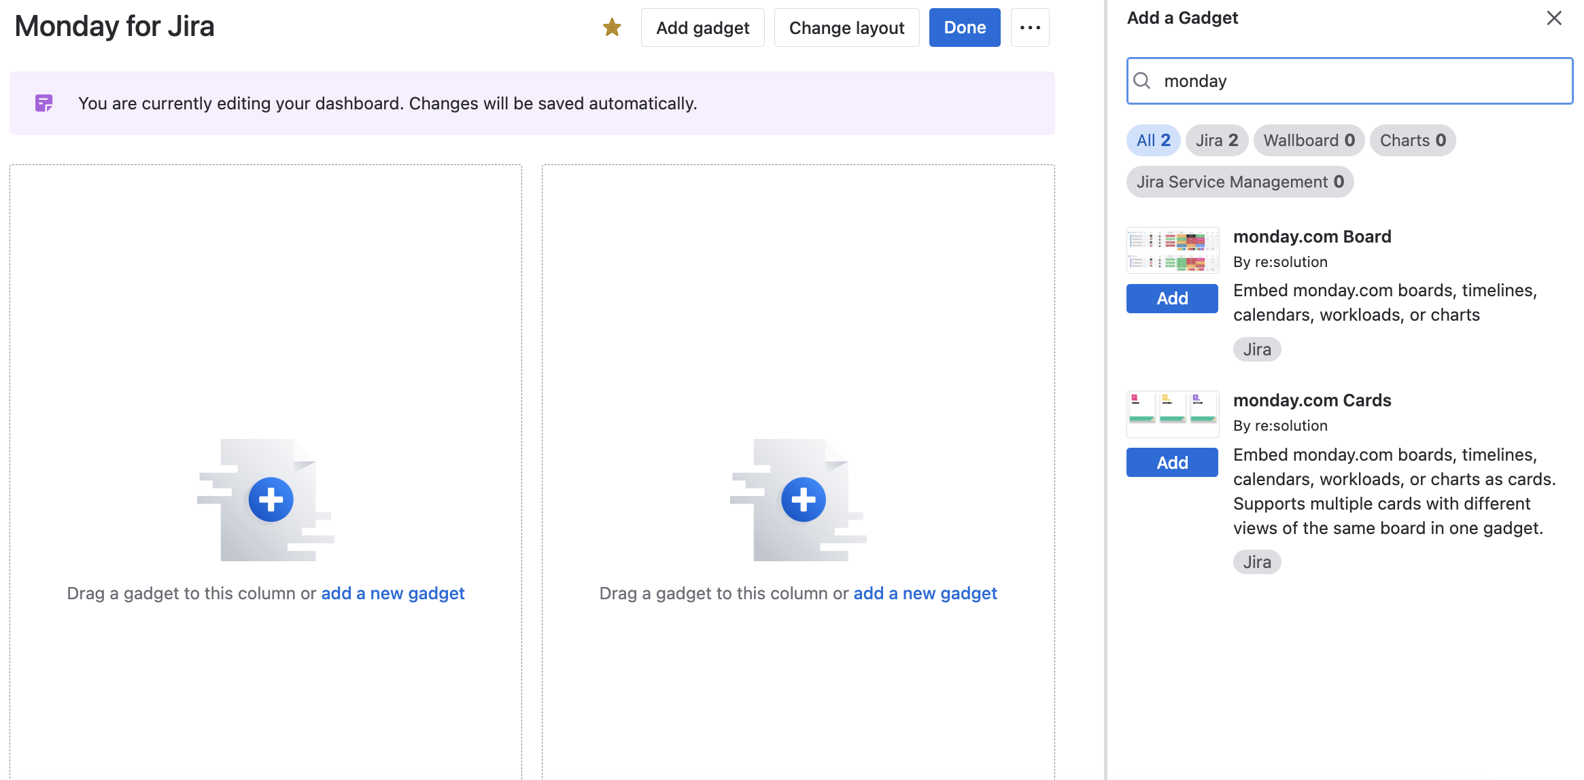The height and width of the screenshot is (780, 1584).
Task: Click the Done button
Action: [x=964, y=27]
